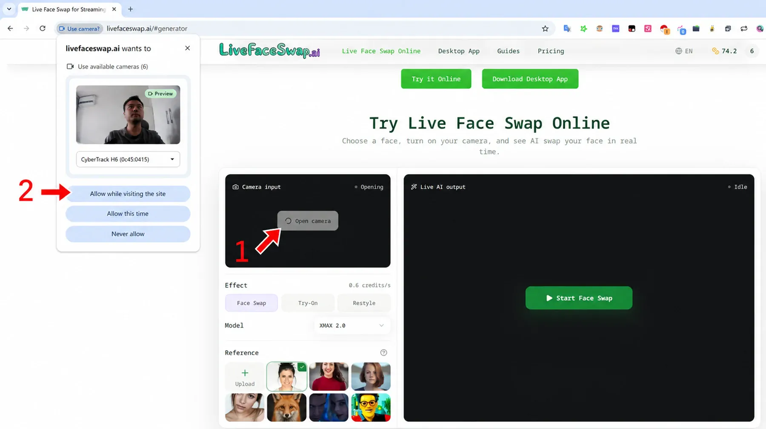Close the Live Face Swap for Streaming tab
The image size is (766, 429).
[x=114, y=9]
